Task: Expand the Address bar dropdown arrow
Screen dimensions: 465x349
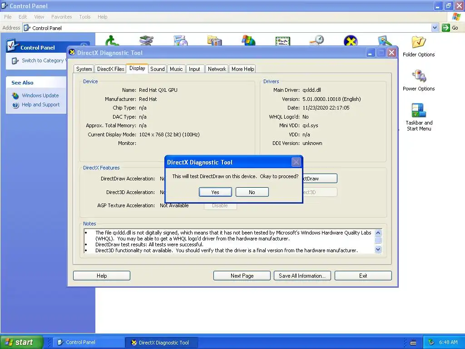Action: point(435,28)
